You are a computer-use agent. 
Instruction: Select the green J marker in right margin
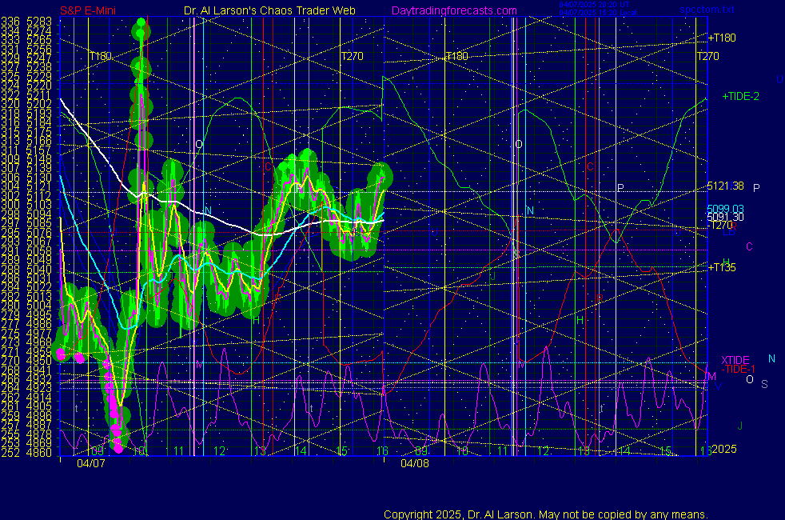(739, 426)
